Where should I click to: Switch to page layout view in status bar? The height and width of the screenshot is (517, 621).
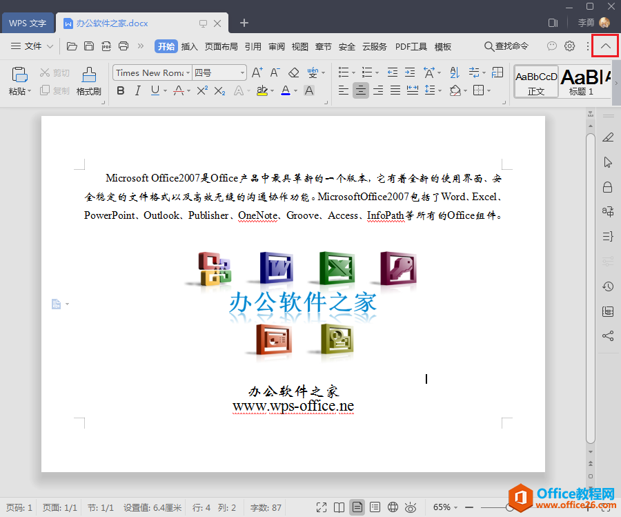357,507
